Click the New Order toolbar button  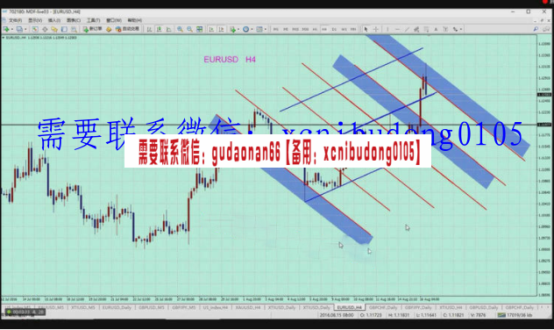pyautogui.click(x=93, y=29)
